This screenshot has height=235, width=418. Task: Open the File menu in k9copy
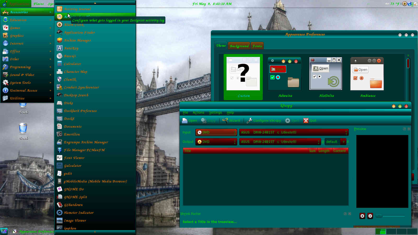(185, 113)
